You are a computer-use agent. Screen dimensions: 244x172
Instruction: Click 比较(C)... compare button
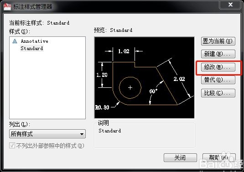218,93
